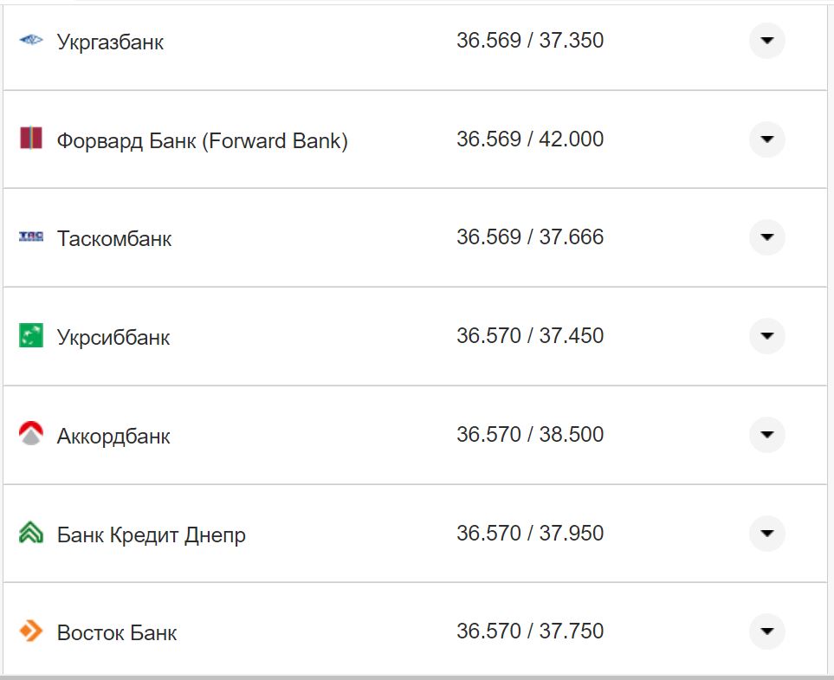The height and width of the screenshot is (680, 834).
Task: Click the rate 36.569 / 42.000 text
Action: coord(532,139)
